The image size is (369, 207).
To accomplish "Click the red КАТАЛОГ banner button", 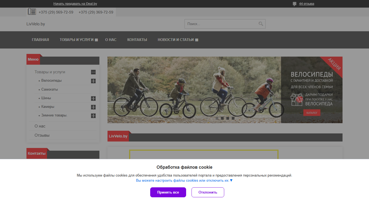I will (x=312, y=113).
